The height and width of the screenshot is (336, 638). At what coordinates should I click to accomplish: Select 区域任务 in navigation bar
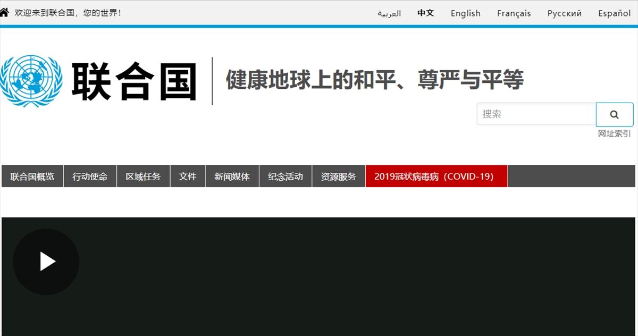coord(143,177)
